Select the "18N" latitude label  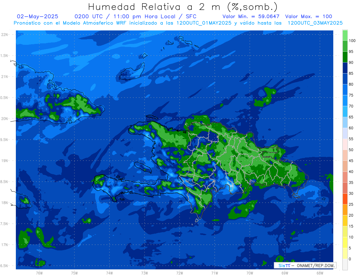coord(4,203)
